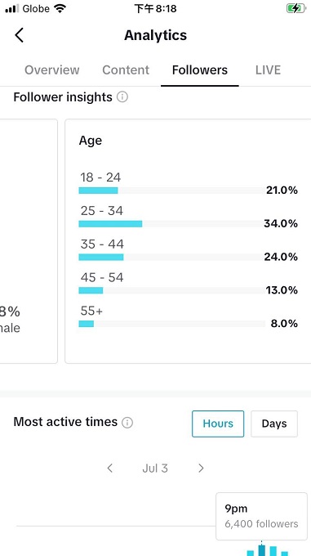This screenshot has height=556, width=311.
Task: Tap the Wi-Fi status icon
Action: 60,8
